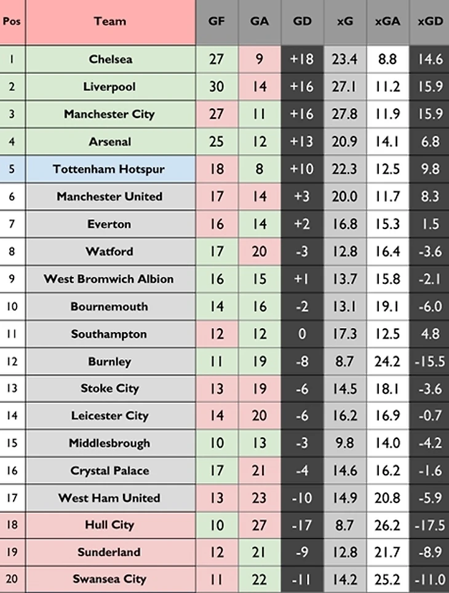The width and height of the screenshot is (449, 593).
Task: Click the GF column header
Action: (217, 22)
